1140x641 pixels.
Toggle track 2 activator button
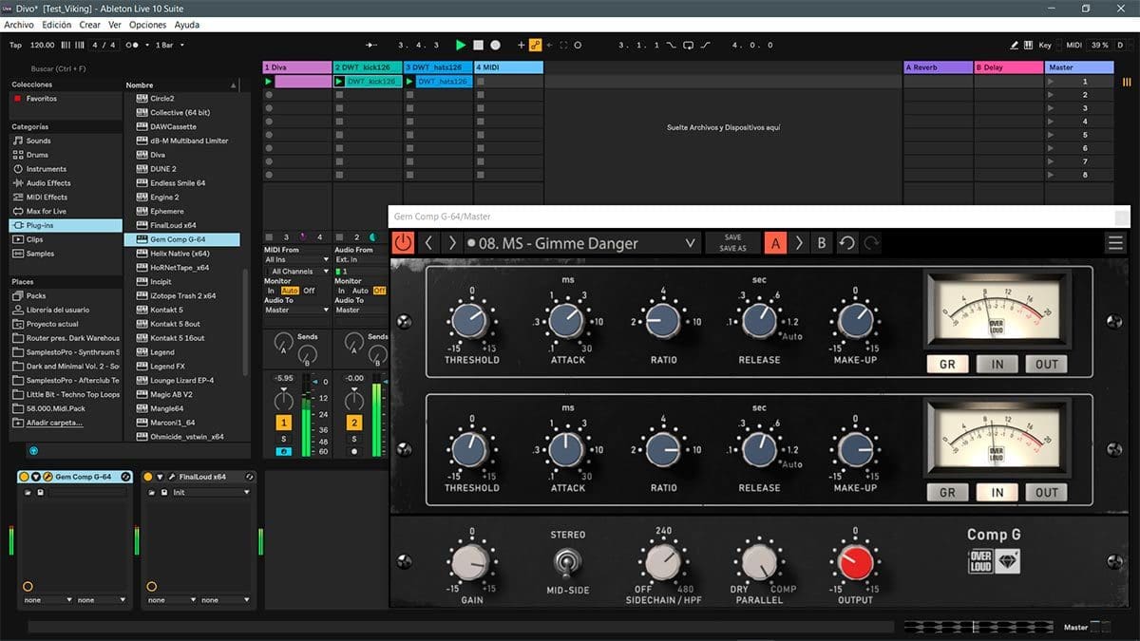(x=354, y=423)
